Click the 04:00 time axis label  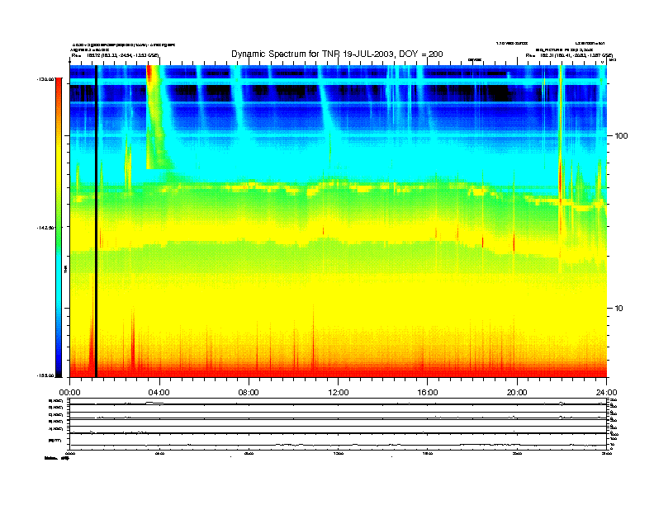(x=159, y=393)
